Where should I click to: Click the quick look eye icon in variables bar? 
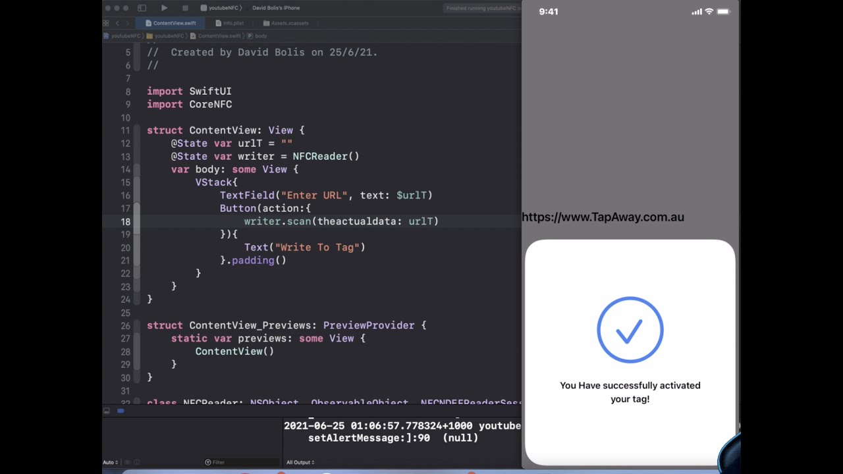pos(128,462)
